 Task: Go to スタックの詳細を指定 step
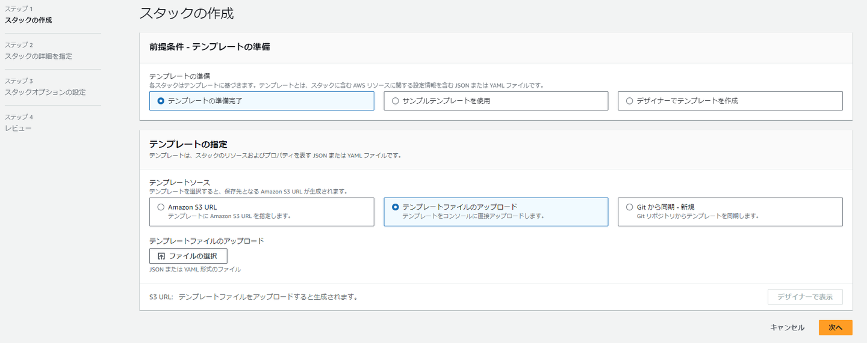click(39, 56)
